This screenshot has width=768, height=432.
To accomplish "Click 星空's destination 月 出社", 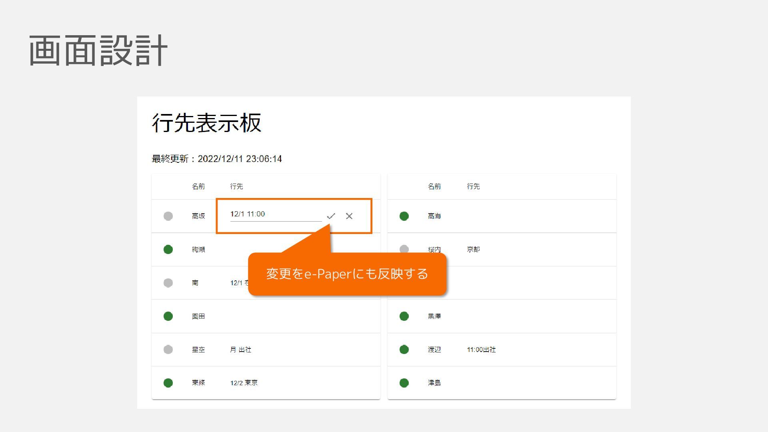I will tap(240, 350).
